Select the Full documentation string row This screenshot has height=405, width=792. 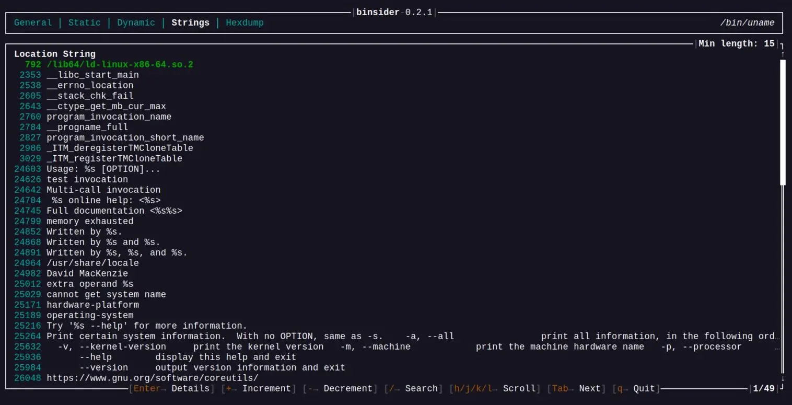tap(395, 211)
